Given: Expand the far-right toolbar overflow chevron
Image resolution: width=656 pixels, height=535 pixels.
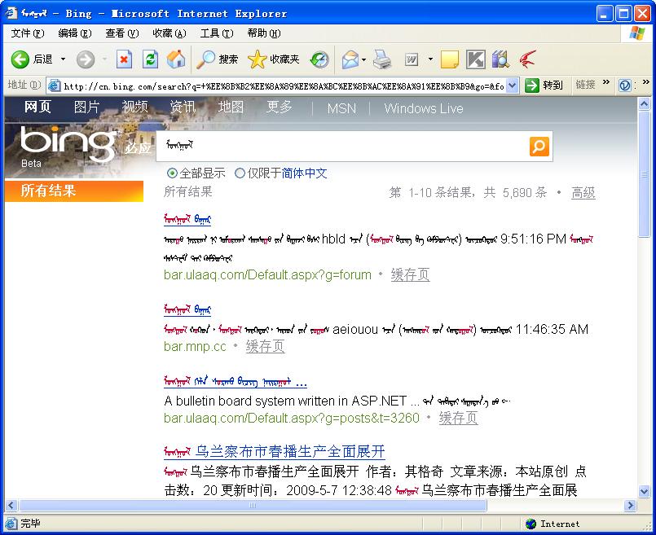Looking at the screenshot, I should pyautogui.click(x=646, y=82).
